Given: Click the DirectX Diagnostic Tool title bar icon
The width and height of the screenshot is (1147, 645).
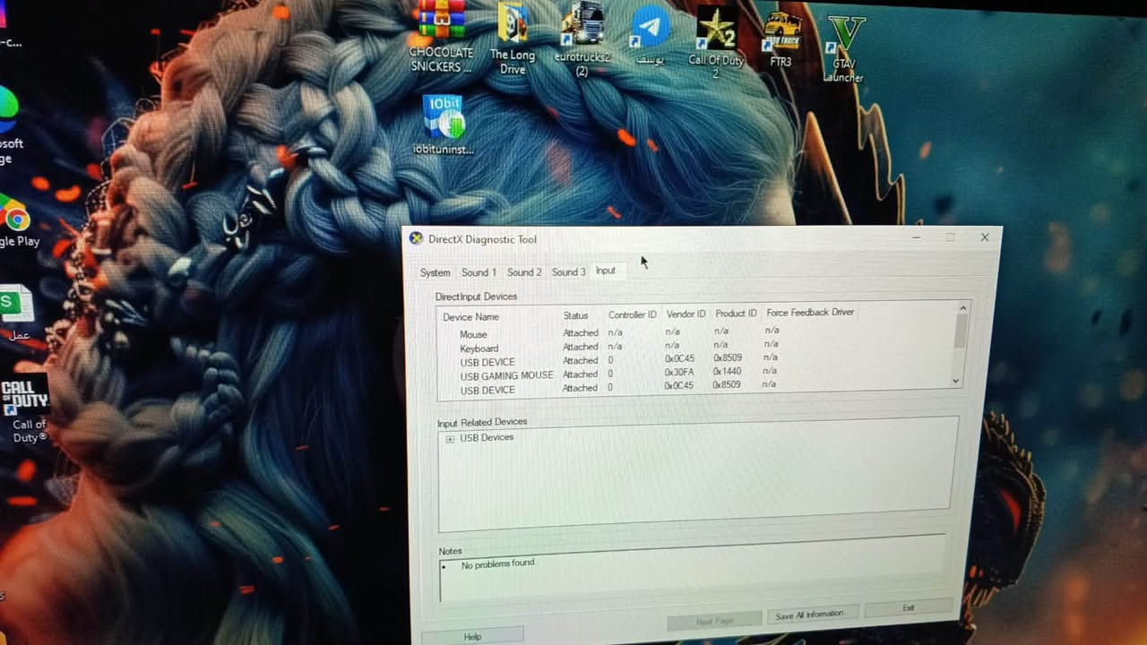Looking at the screenshot, I should 416,238.
